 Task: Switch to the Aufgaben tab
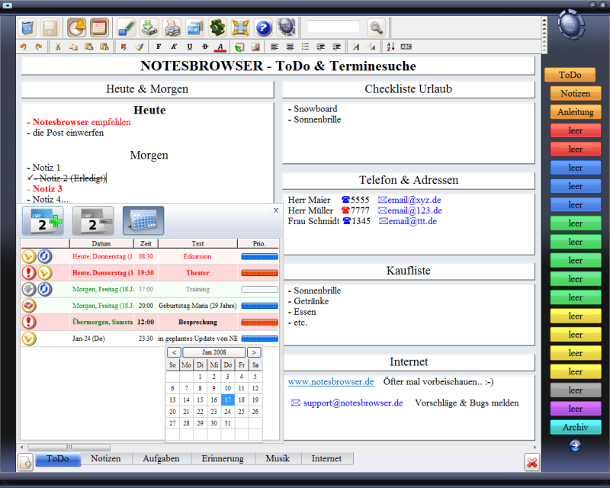coord(161,459)
